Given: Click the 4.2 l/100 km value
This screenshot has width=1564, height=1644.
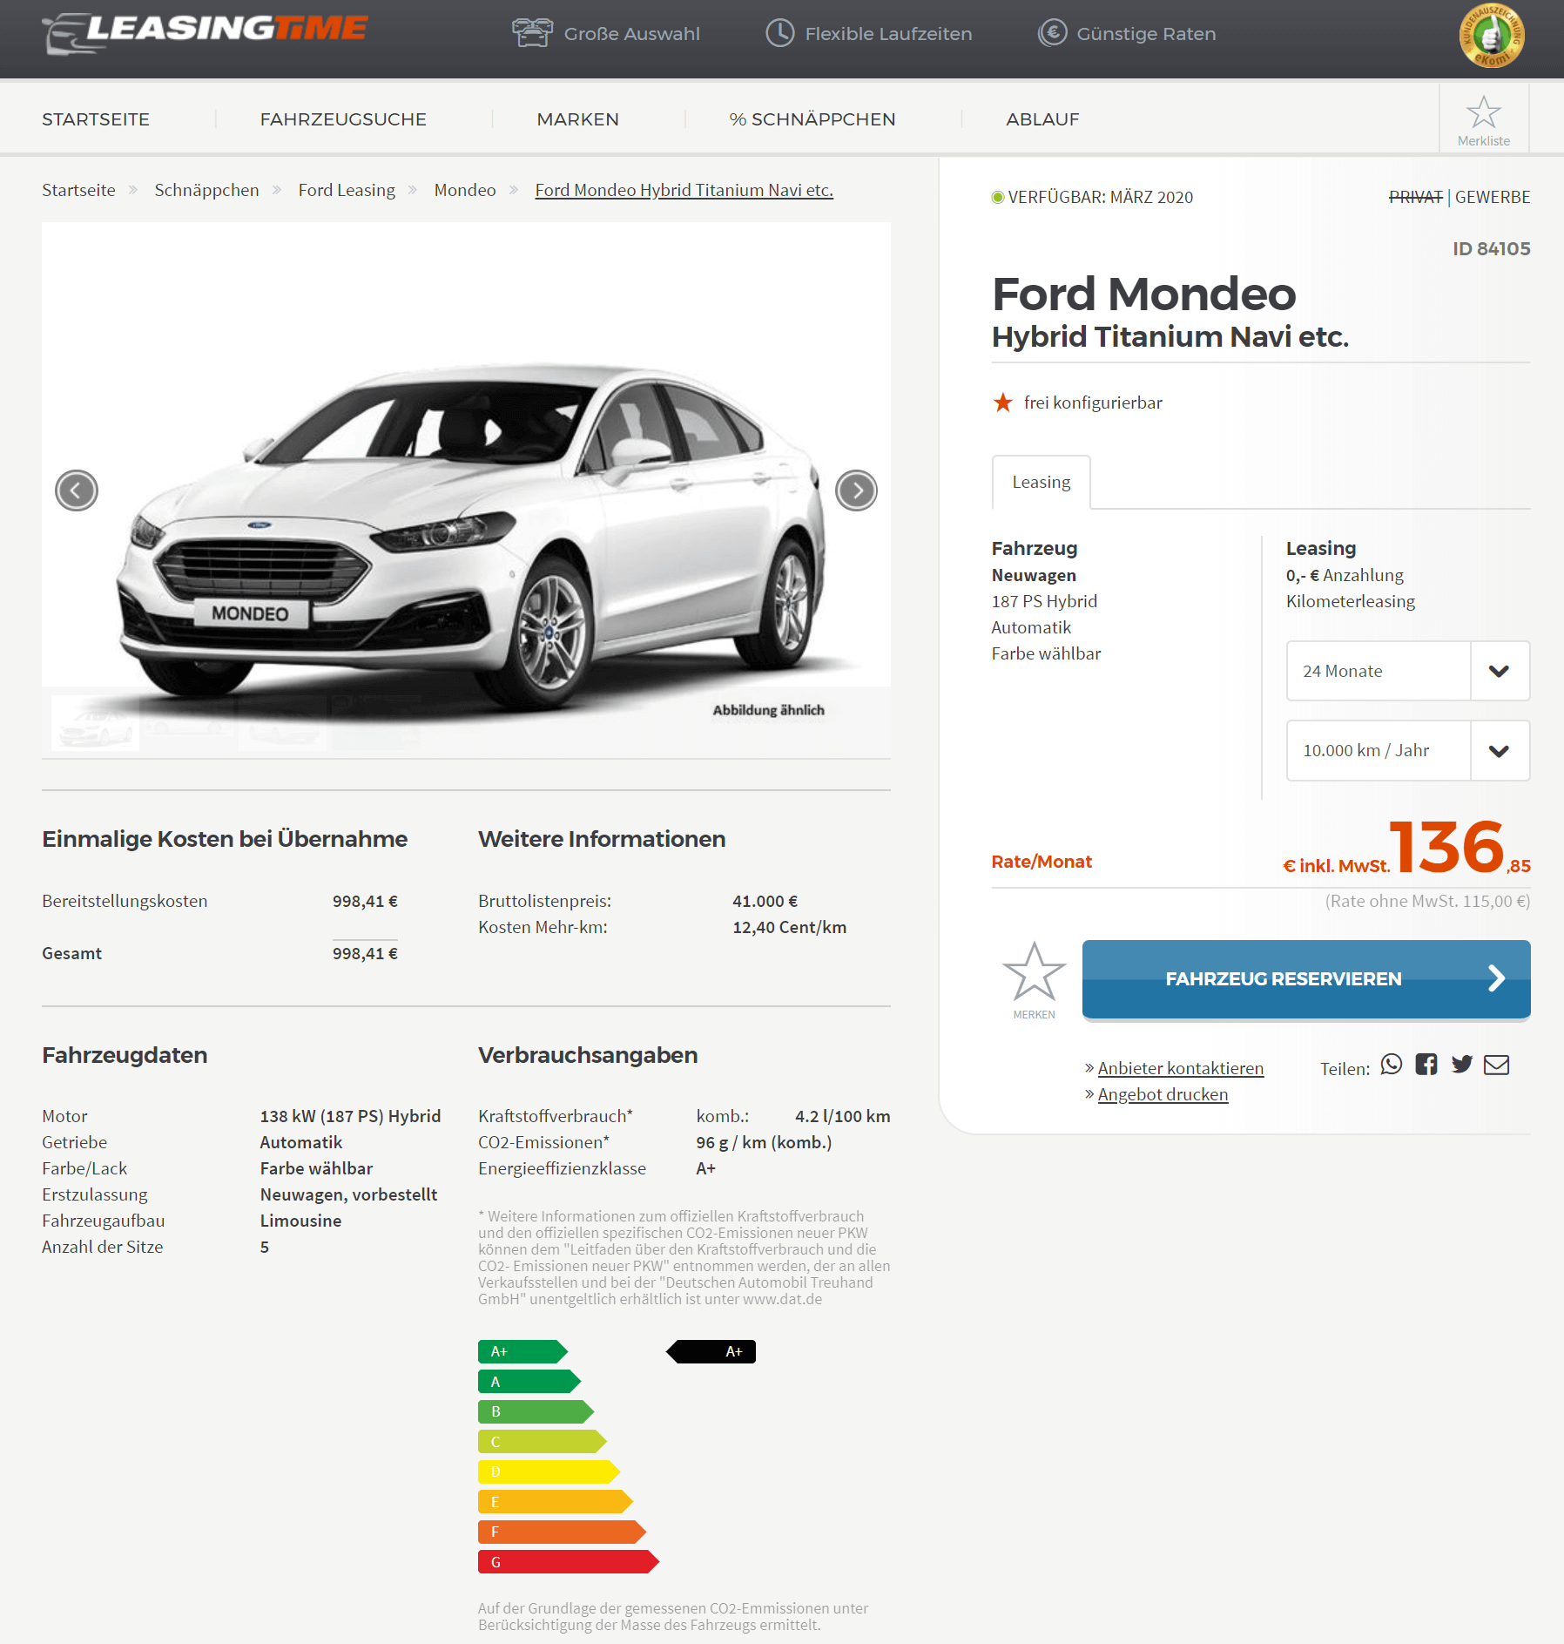Looking at the screenshot, I should tap(842, 1116).
